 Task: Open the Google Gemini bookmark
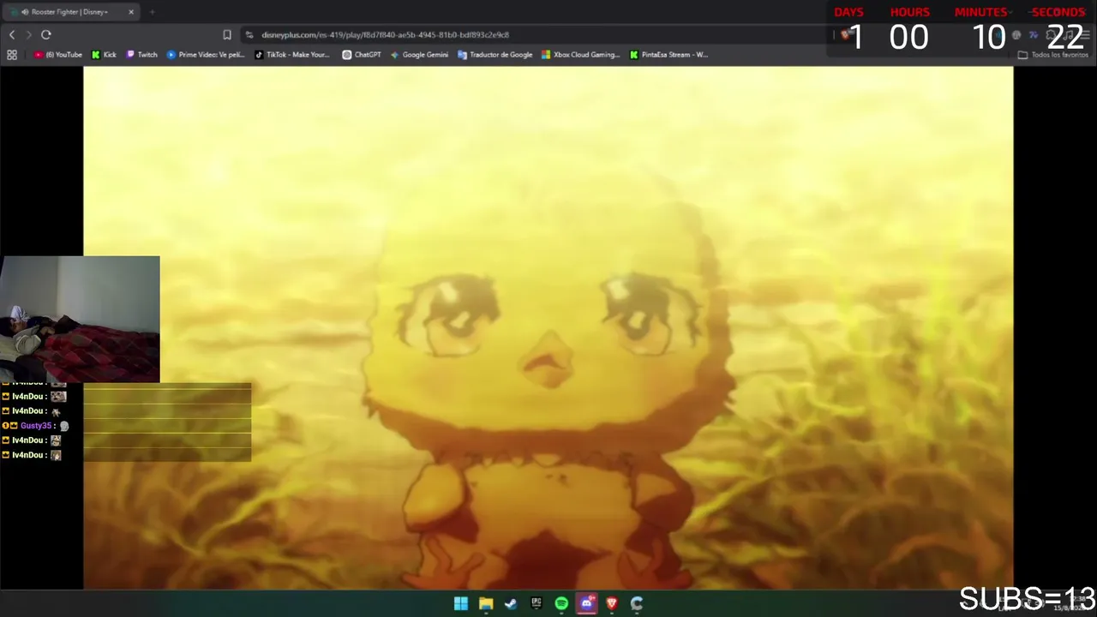click(419, 55)
